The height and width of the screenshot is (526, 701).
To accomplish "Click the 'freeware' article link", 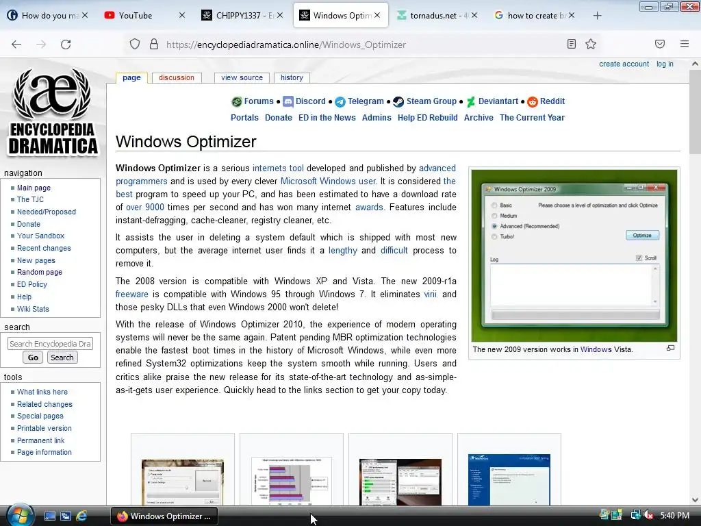I will [131, 294].
